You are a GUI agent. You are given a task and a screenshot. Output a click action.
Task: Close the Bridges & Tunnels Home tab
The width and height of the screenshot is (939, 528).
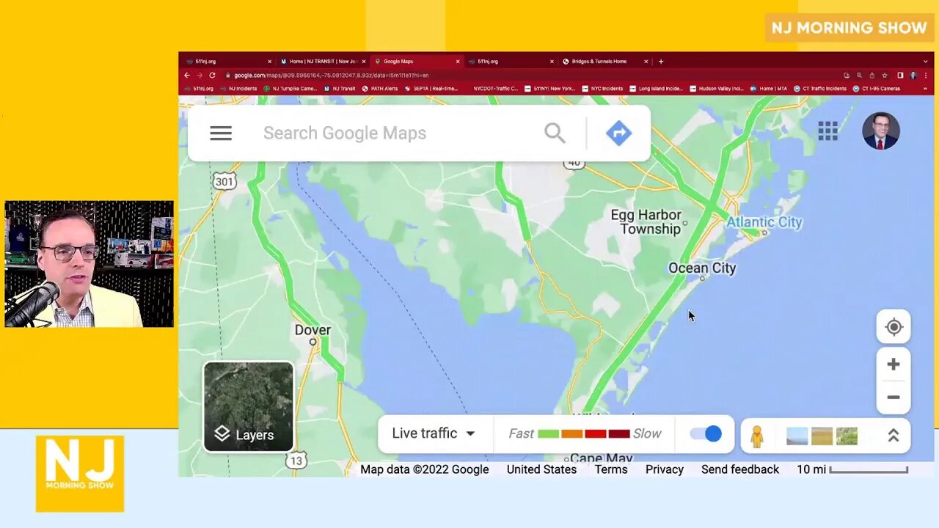pos(646,62)
